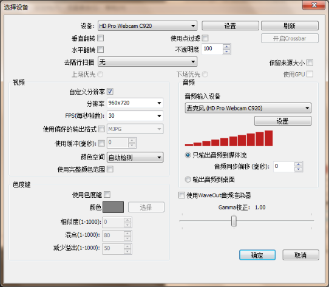Viewport: 329px width, 287px height.
Task: Increase audio sync offset with up arrow
Action: coord(299,164)
